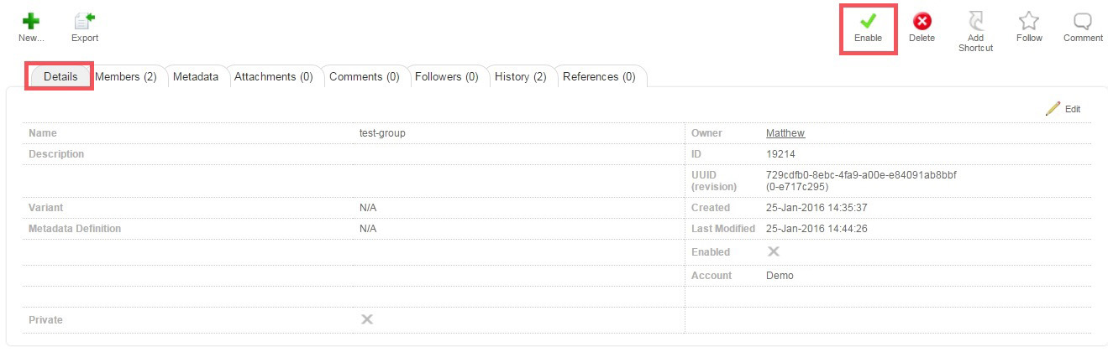Click the green plus New icon
This screenshot has height=352, width=1108.
click(31, 21)
